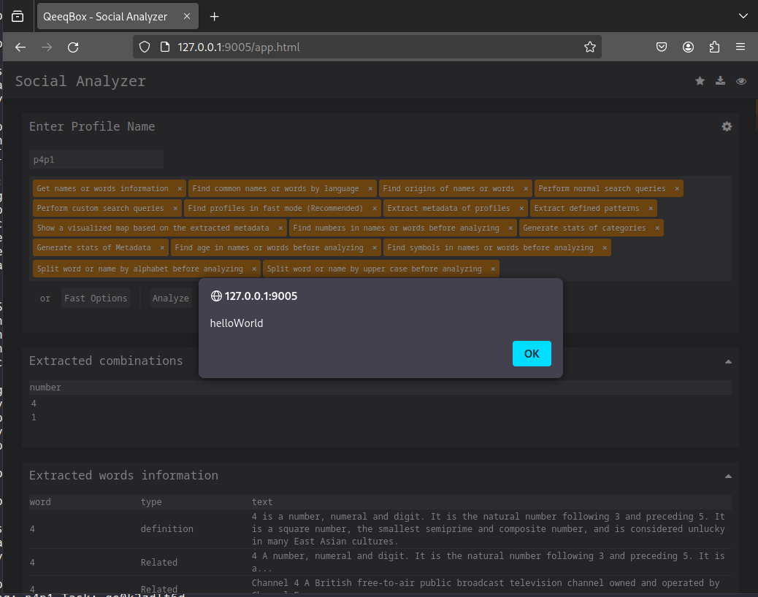The width and height of the screenshot is (758, 597).
Task: Click the Save to Pocket icon
Action: point(661,47)
